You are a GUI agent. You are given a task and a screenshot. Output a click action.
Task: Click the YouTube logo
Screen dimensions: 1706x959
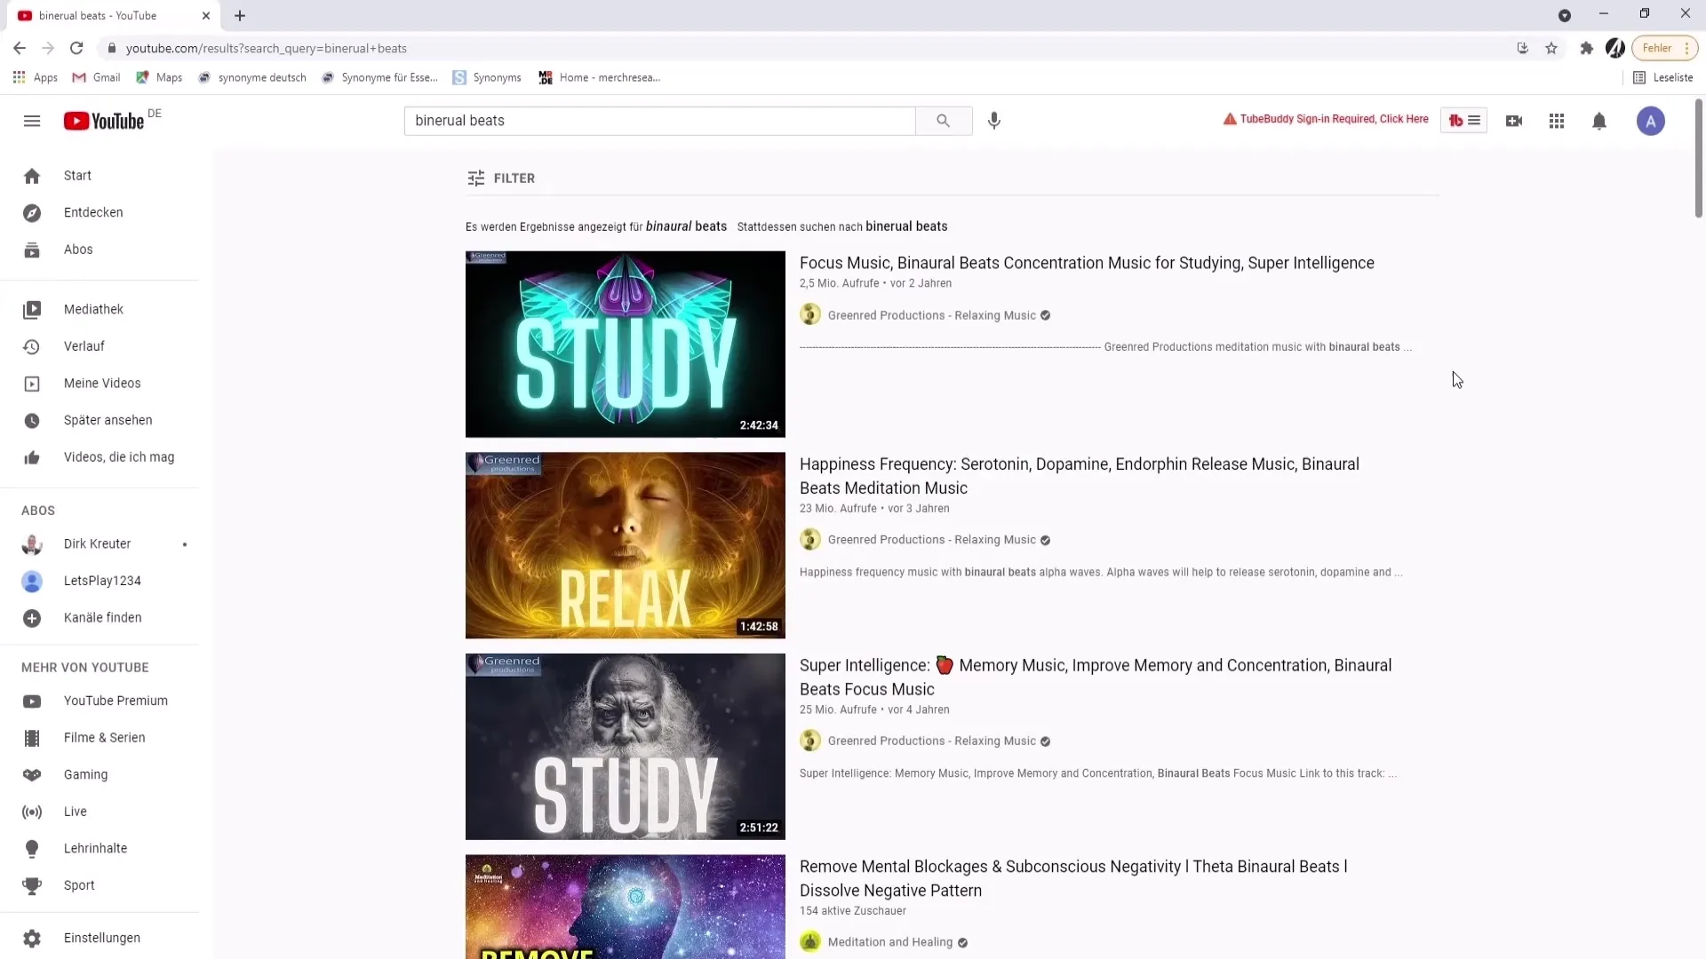104,121
